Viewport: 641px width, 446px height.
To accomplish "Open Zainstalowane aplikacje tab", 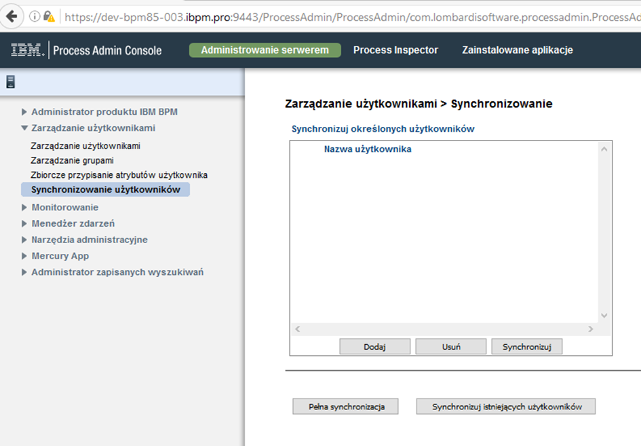I will click(517, 50).
